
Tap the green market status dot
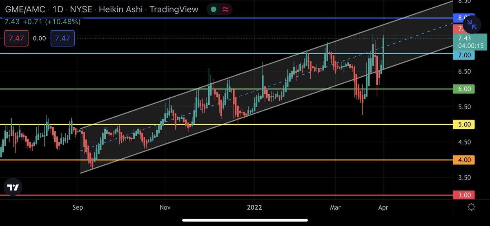pyautogui.click(x=213, y=9)
